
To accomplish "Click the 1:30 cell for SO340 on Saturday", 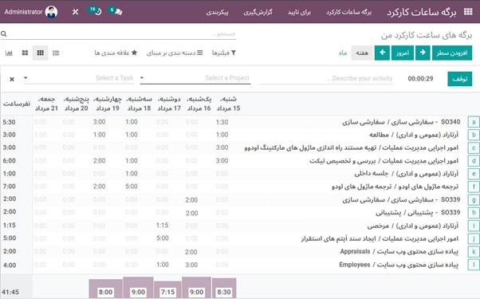I will (222, 122).
